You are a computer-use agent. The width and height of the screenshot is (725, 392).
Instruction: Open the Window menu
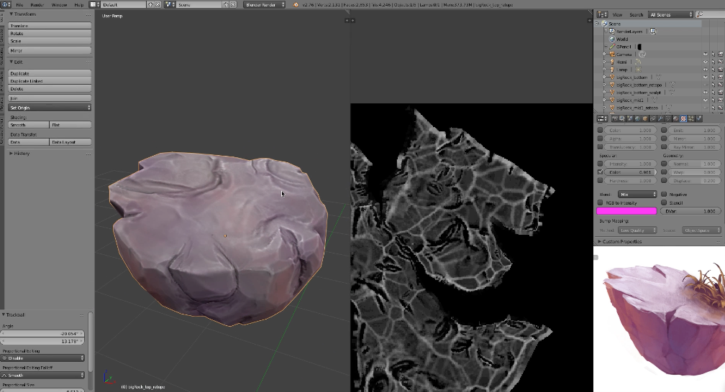pos(59,4)
